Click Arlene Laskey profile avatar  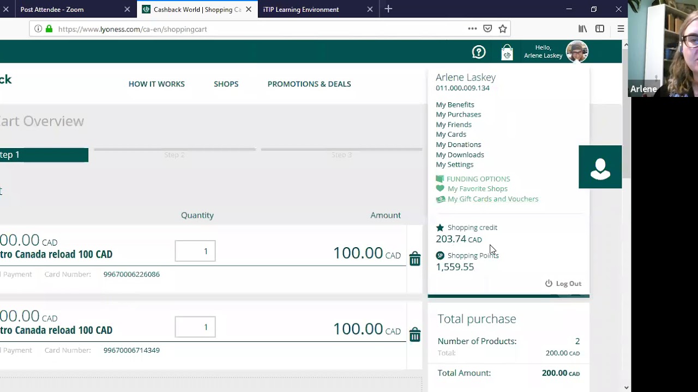577,52
